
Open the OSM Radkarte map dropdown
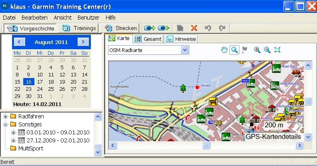185,50
